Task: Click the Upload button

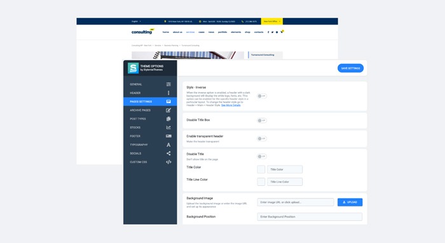Action: click(x=350, y=202)
